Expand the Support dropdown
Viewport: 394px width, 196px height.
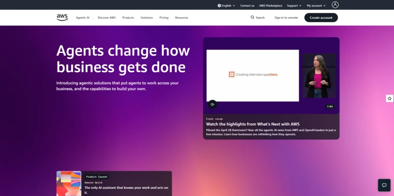tap(294, 5)
